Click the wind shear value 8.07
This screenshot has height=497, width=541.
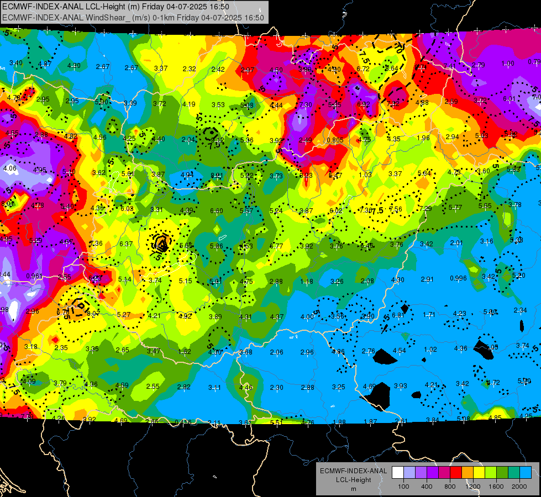point(93,313)
